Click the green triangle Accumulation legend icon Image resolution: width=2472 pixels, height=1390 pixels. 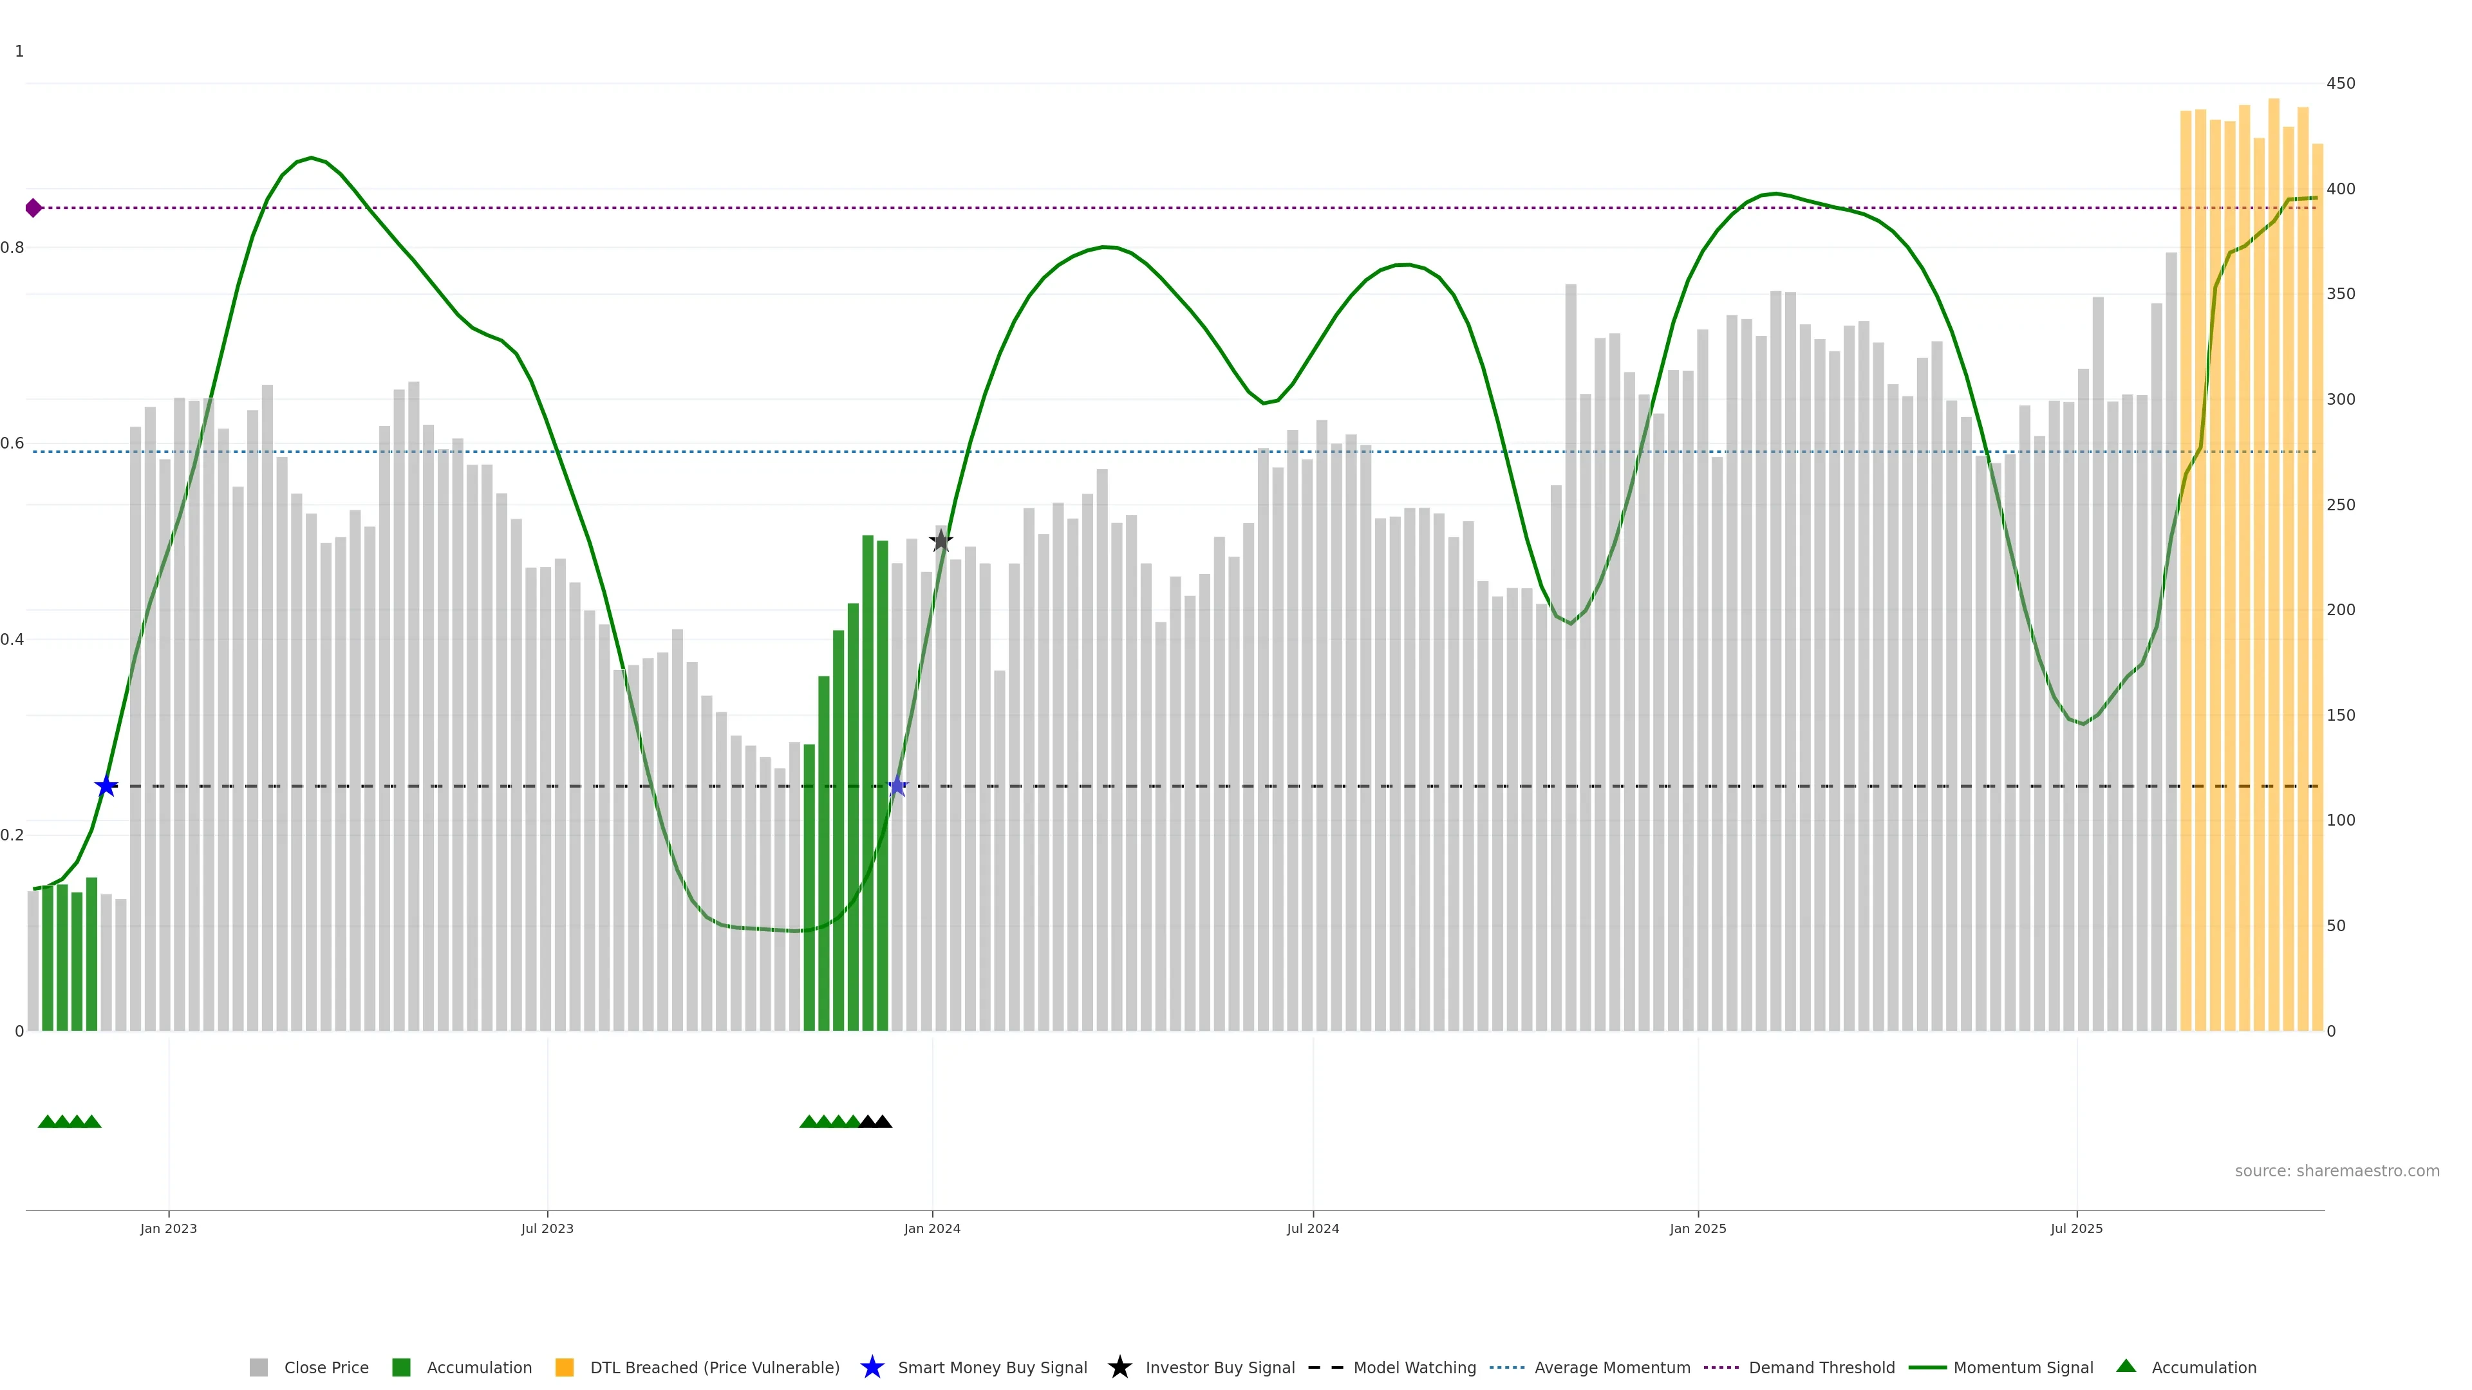pos(2126,1366)
